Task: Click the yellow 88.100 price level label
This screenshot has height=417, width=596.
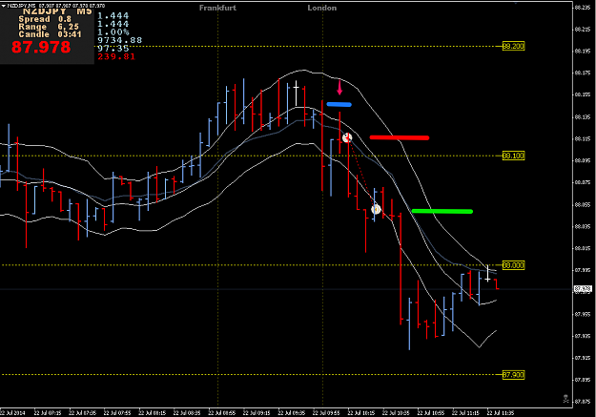Action: point(514,156)
